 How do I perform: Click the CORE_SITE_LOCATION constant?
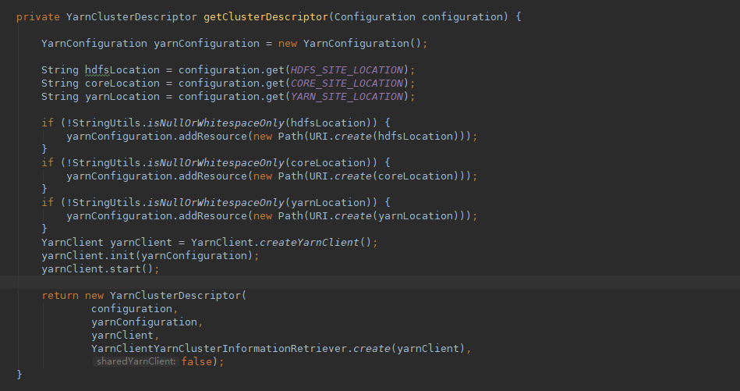pyautogui.click(x=347, y=83)
